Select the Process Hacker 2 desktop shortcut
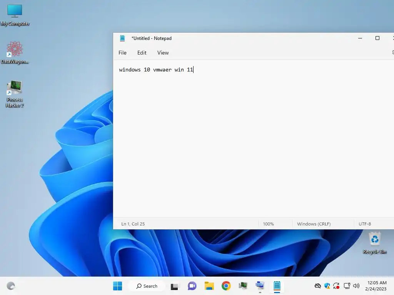 point(15,94)
